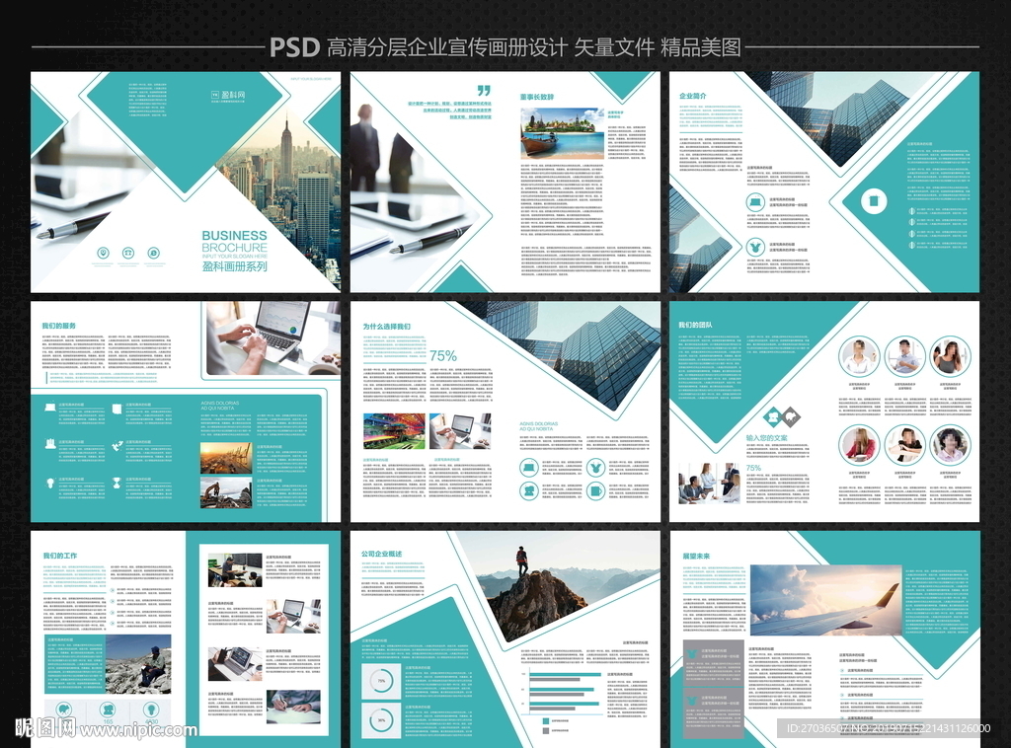Open the excavator photo

[x=226, y=492]
